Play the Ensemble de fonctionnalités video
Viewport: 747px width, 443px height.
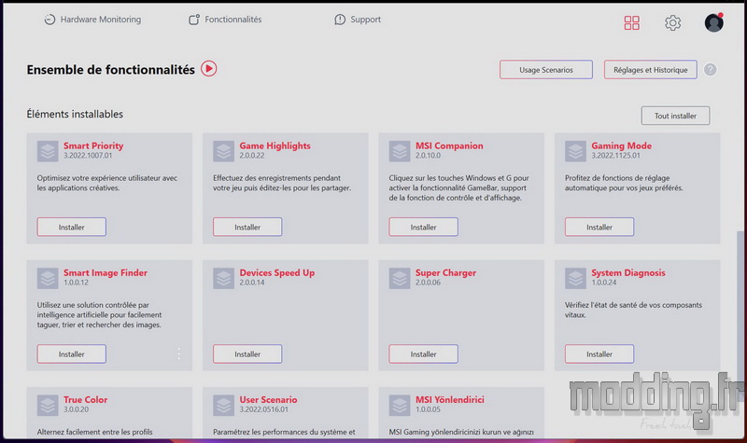tap(208, 69)
